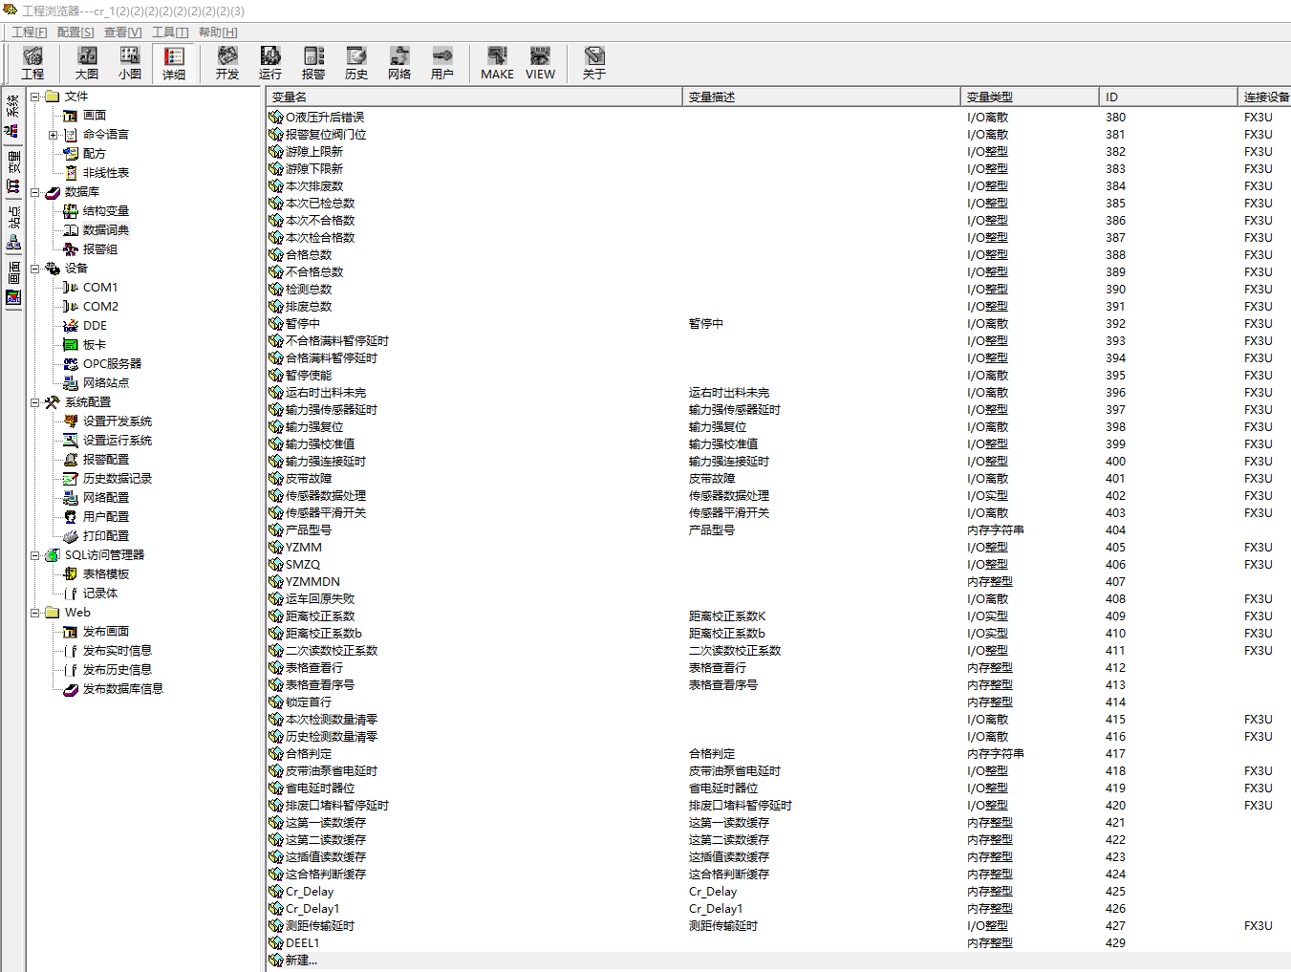
Task: Click the 历史 history toolbar icon
Action: (x=356, y=63)
